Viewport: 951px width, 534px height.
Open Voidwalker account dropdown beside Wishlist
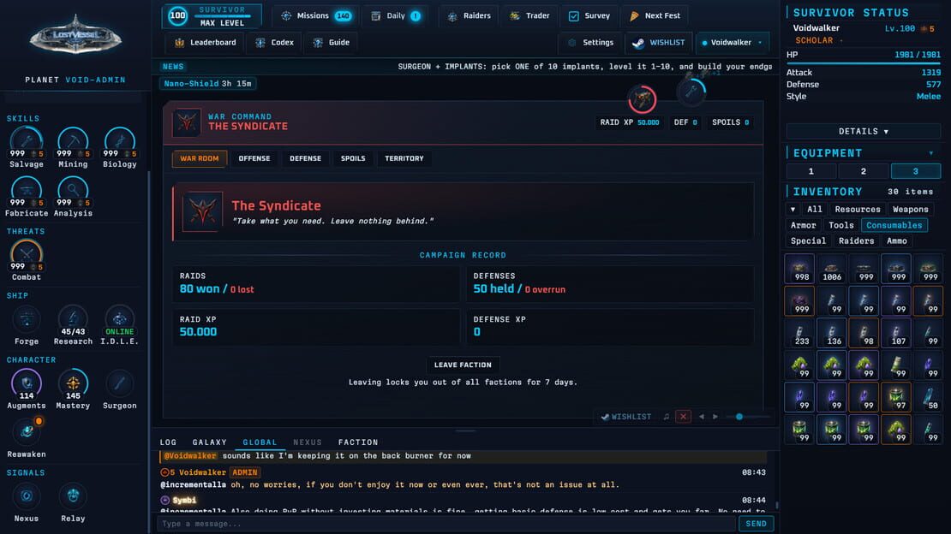pos(733,43)
